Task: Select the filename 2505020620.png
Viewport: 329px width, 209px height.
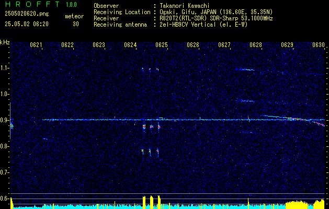Action: pos(27,14)
